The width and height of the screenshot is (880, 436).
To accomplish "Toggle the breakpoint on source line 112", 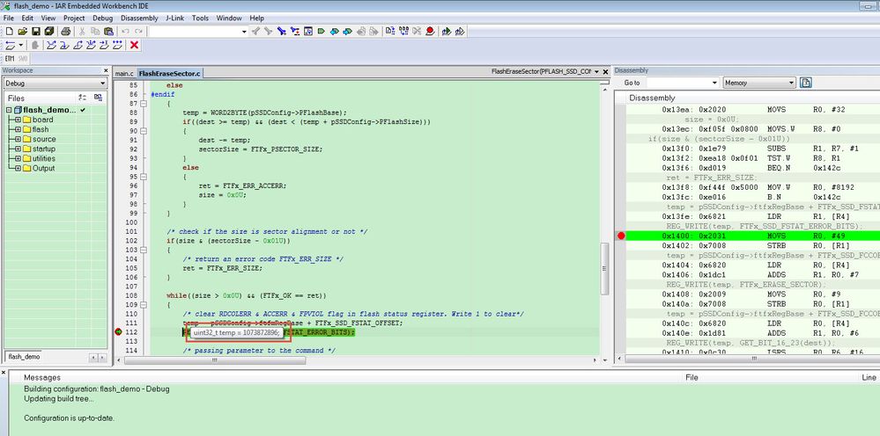I will tap(120, 332).
